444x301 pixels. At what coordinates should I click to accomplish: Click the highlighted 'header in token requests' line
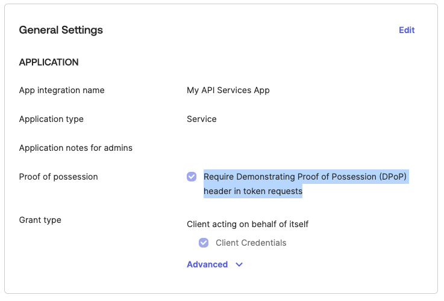point(253,191)
